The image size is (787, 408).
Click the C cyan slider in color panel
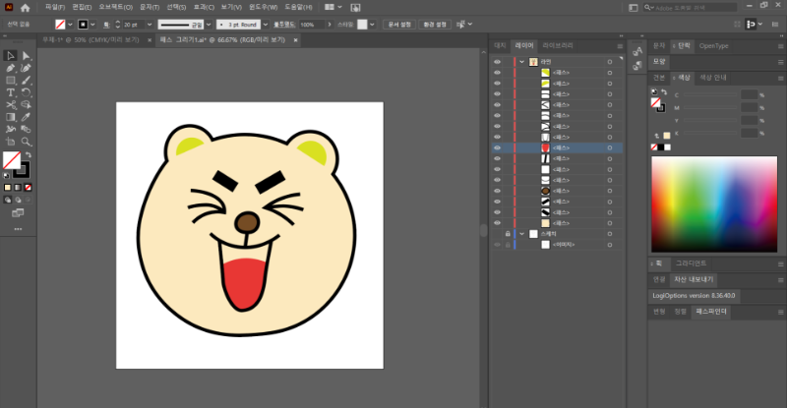point(710,94)
